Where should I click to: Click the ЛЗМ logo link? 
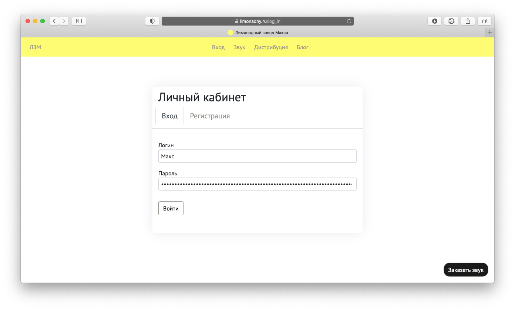[x=35, y=47]
